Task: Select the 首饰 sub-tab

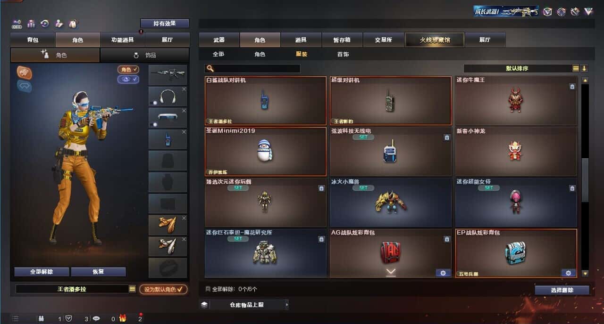Action: 343,54
